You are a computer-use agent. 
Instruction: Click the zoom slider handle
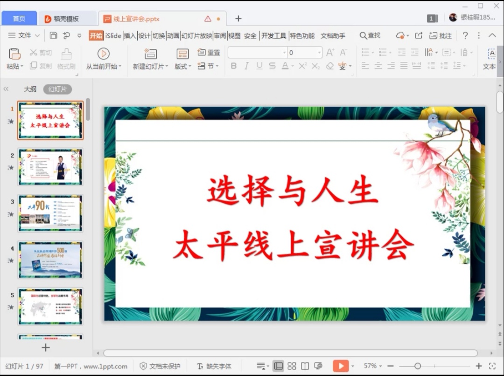pos(418,366)
